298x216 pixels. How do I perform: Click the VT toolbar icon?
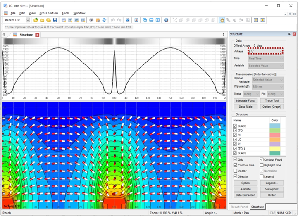point(64,20)
